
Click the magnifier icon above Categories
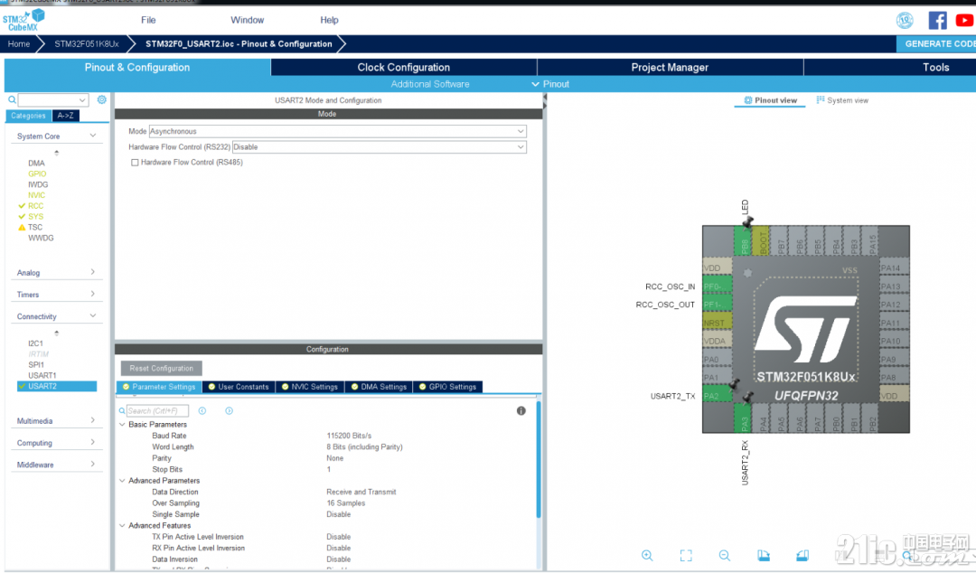12,99
